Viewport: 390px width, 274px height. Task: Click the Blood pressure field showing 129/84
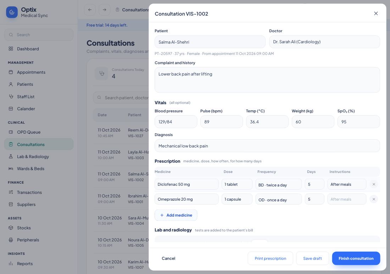pos(176,122)
